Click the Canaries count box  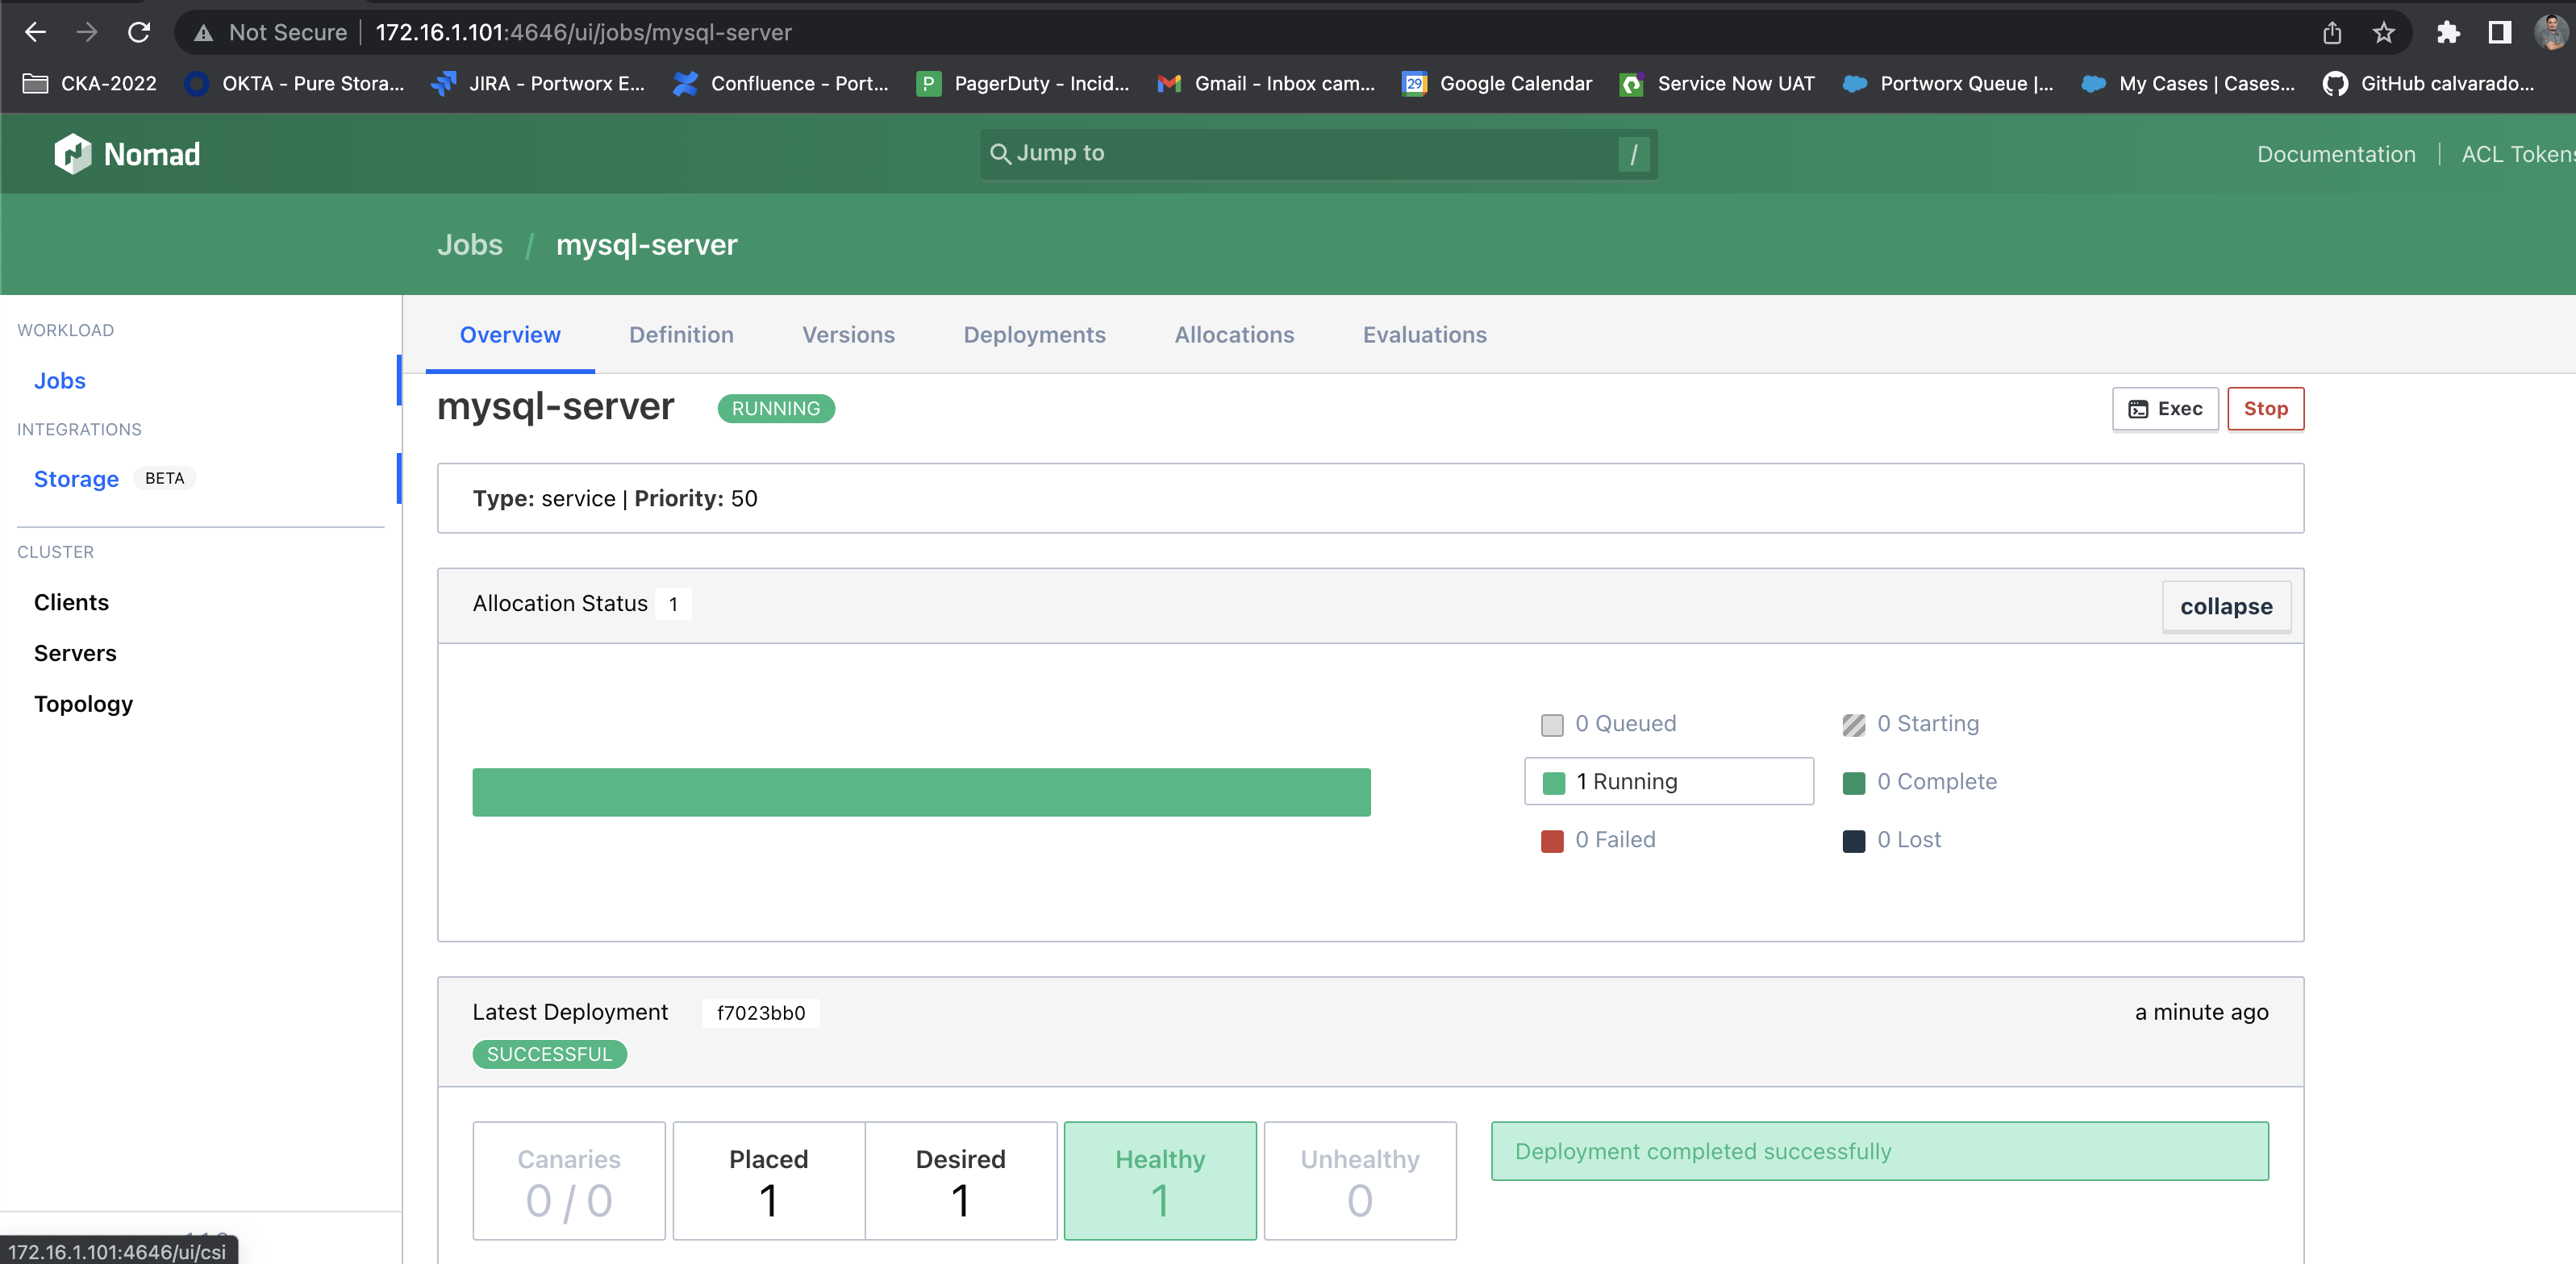point(568,1181)
